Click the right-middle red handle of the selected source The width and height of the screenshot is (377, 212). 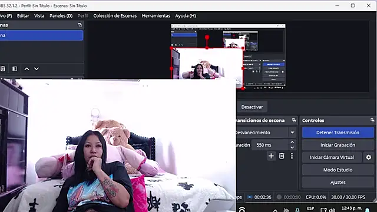click(243, 68)
